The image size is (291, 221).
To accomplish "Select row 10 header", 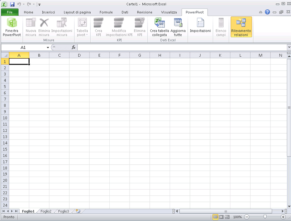I will 5,118.
